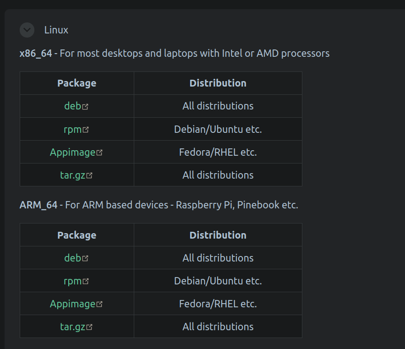Viewport: 405px width, 349px height.
Task: Click the external link icon beside ARM_64 rpm
Action: [x=86, y=280]
